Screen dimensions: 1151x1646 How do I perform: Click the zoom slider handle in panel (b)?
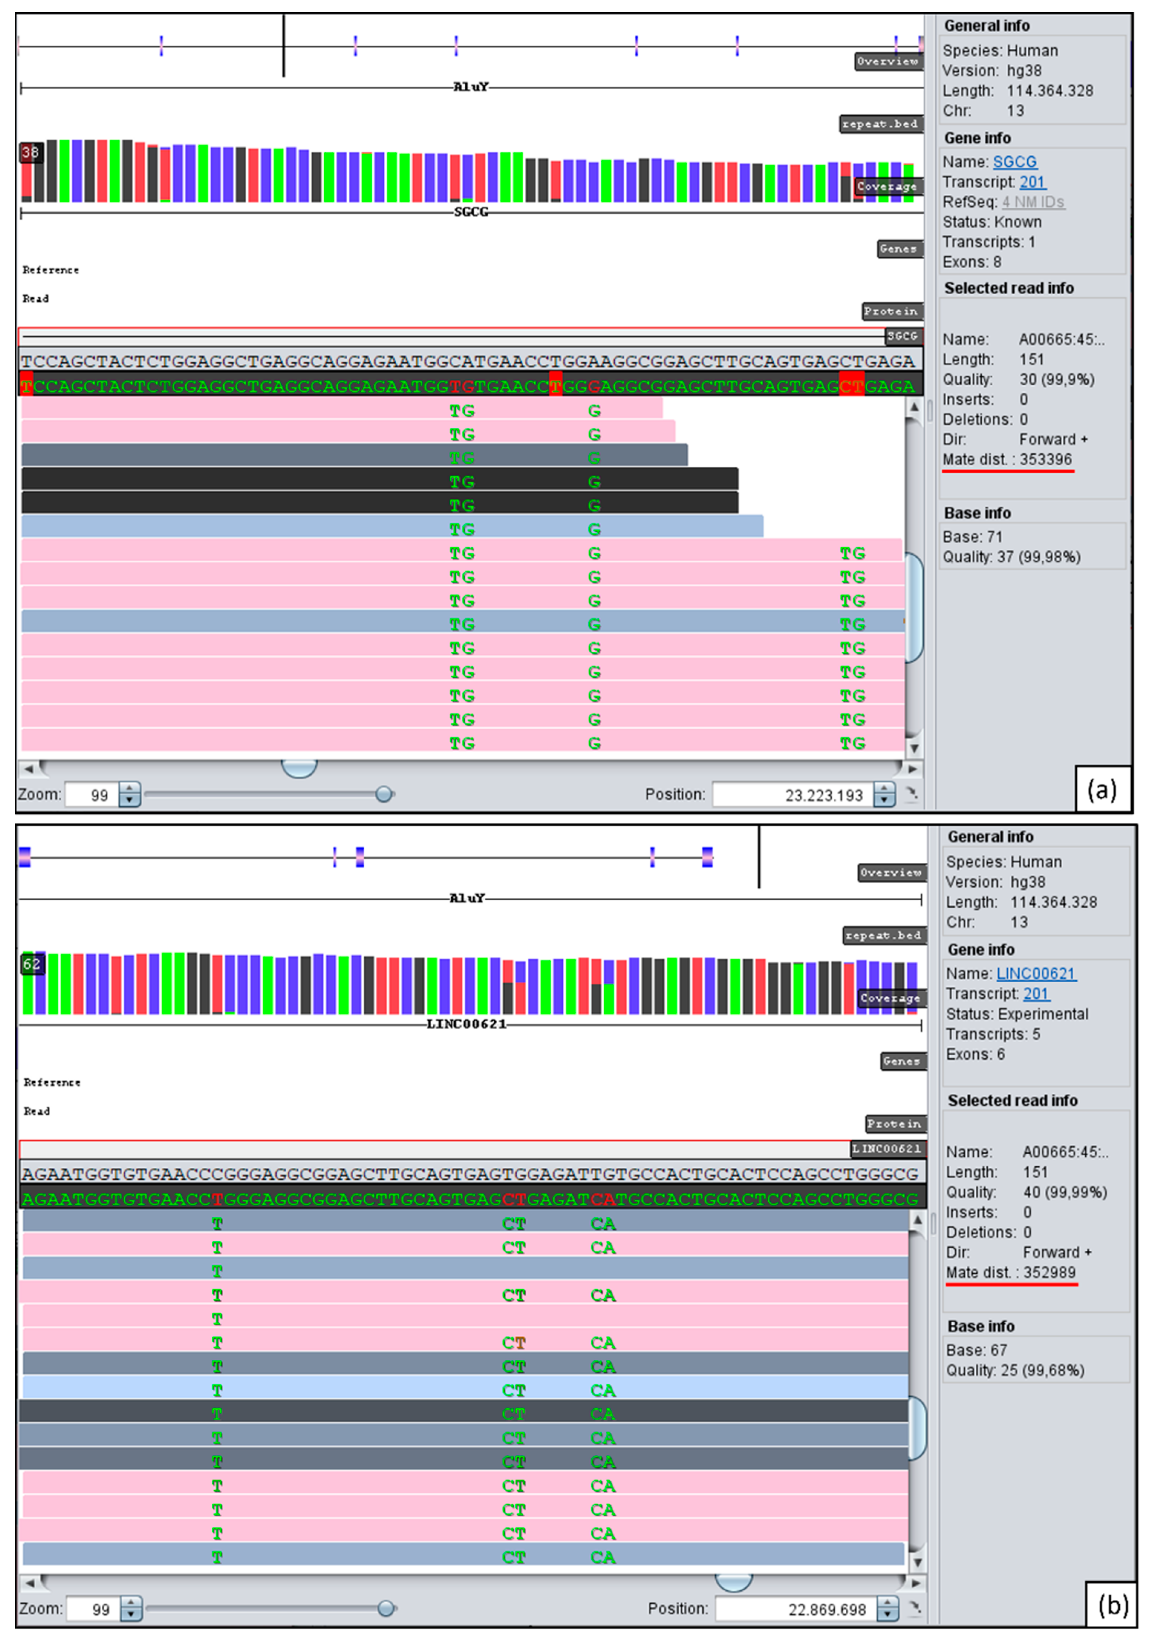click(x=386, y=1608)
